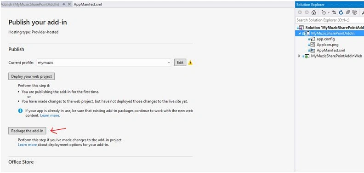This screenshot has width=364, height=173.
Task: Open app.config in Solution Explorer
Action: [x=325, y=39]
